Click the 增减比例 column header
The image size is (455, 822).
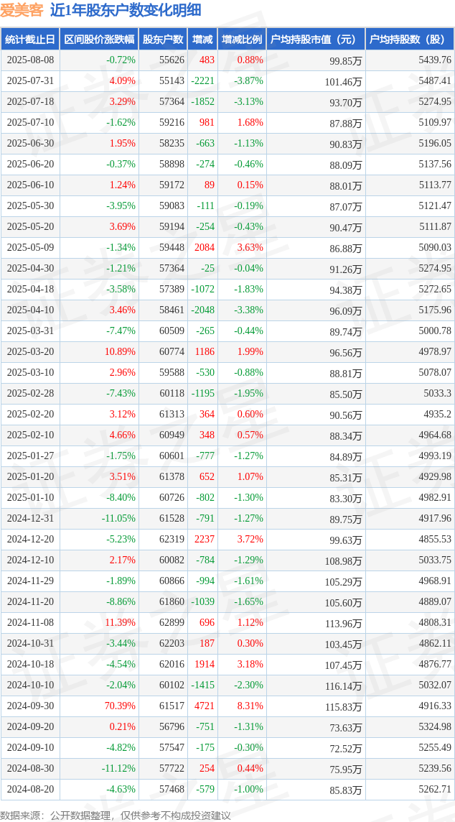tap(242, 40)
